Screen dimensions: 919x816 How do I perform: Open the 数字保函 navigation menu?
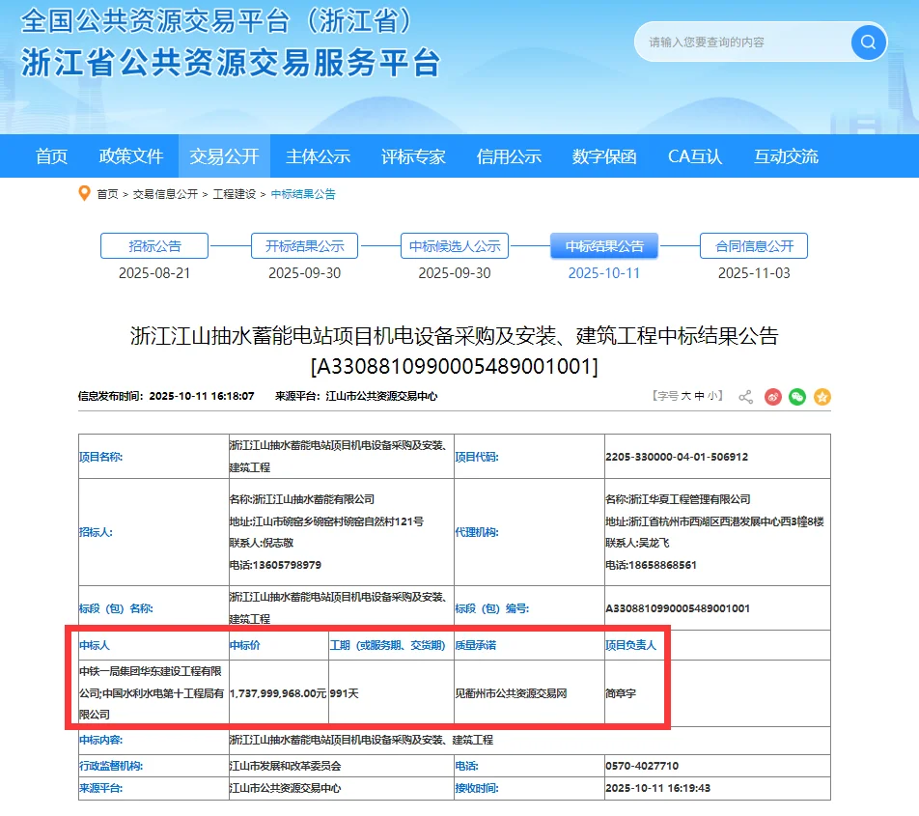[601, 155]
